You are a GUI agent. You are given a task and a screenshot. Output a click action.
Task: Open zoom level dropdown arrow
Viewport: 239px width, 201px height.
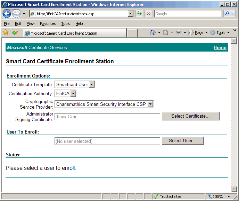[229, 197]
